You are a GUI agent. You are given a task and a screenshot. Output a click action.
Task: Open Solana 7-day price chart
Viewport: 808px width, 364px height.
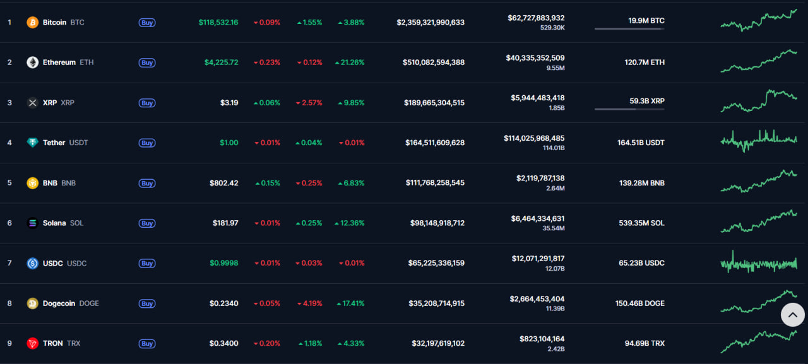pyautogui.click(x=759, y=221)
